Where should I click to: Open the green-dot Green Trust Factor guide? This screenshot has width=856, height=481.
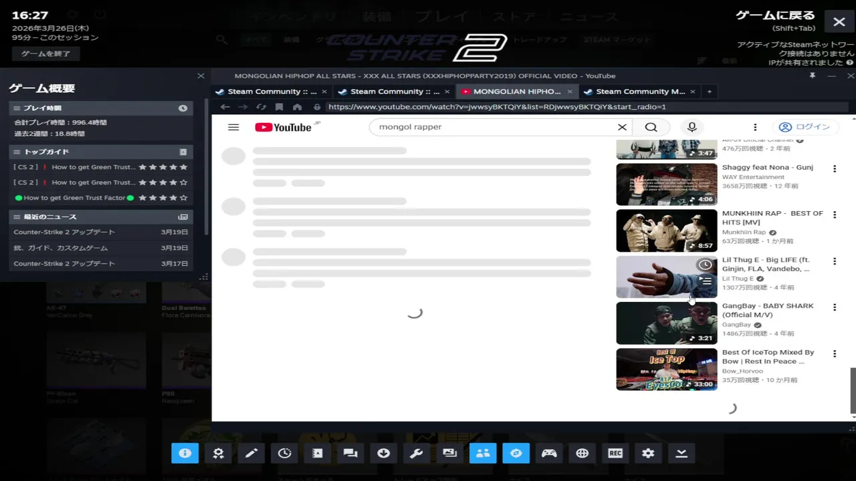pyautogui.click(x=100, y=198)
